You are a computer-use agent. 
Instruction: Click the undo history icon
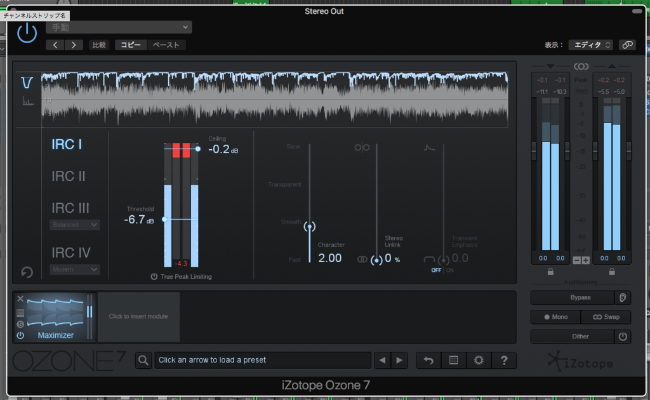(428, 360)
